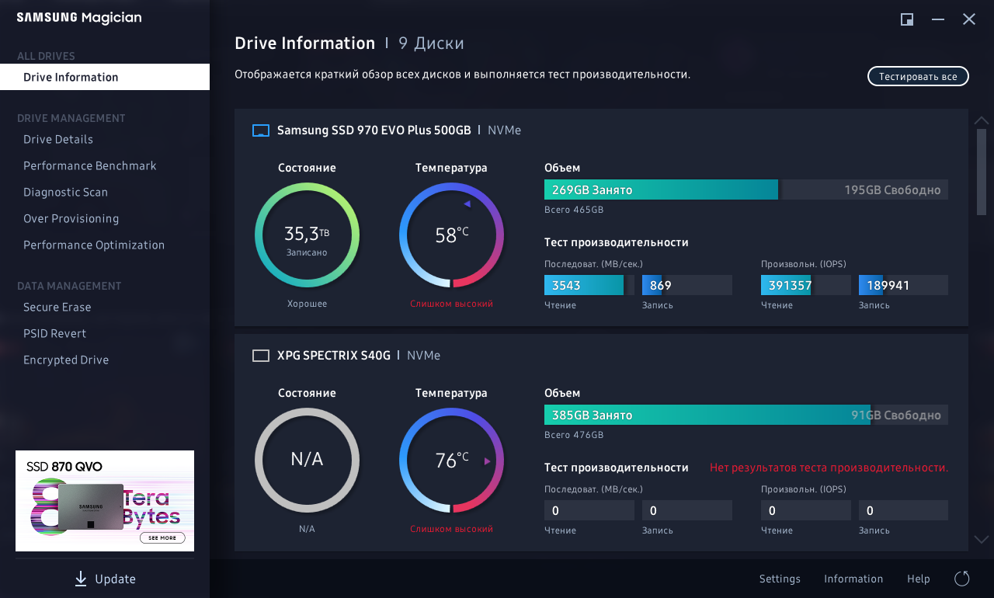Click the red Нет результатов теста производительности message
Image resolution: width=994 pixels, height=598 pixels.
pos(829,468)
